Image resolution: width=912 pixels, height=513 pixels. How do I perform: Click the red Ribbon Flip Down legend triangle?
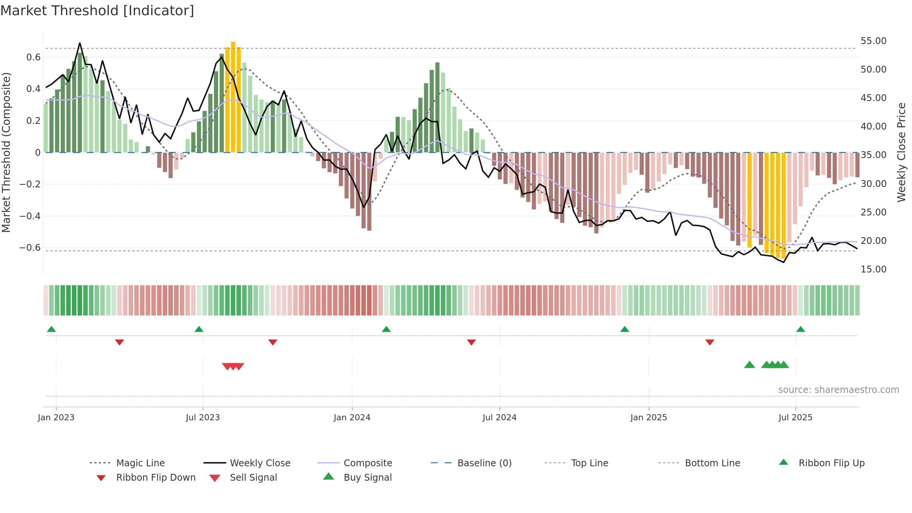[x=101, y=478]
